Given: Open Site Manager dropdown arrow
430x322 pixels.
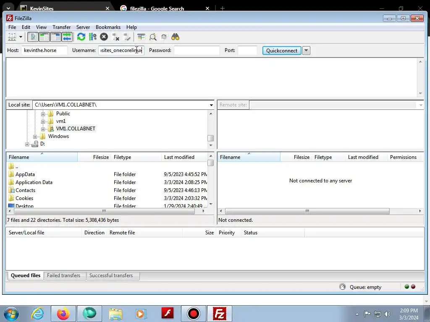Looking at the screenshot, I should coord(21,37).
